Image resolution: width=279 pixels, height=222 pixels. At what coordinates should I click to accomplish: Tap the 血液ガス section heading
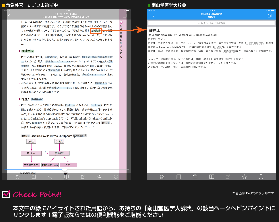coord(28,51)
